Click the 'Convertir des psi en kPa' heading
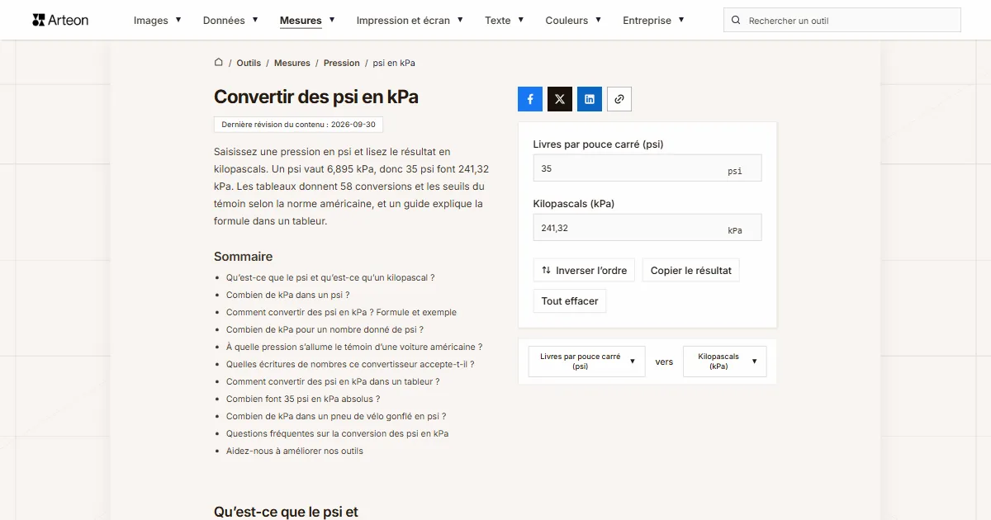 click(316, 97)
